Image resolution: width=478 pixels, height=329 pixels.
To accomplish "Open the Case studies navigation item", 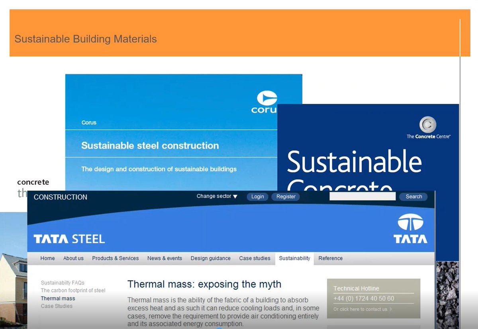I will pyautogui.click(x=255, y=258).
